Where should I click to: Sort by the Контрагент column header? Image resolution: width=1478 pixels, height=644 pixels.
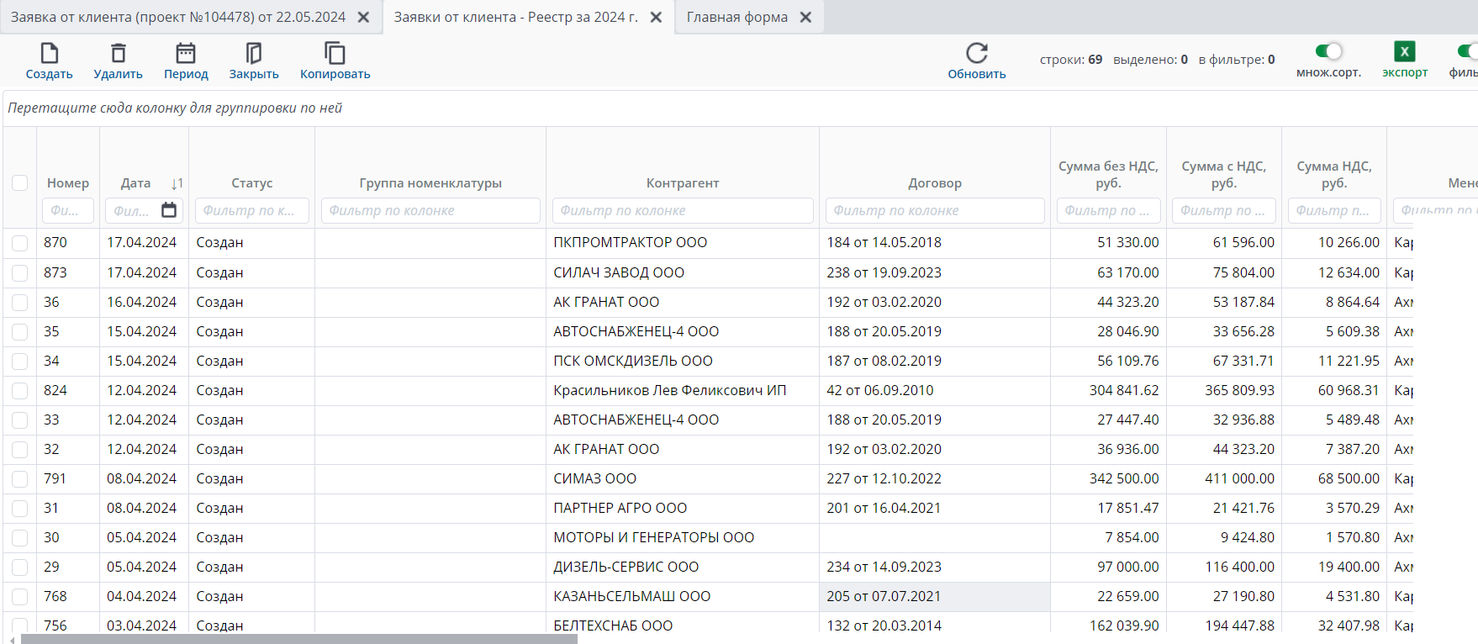[x=682, y=183]
